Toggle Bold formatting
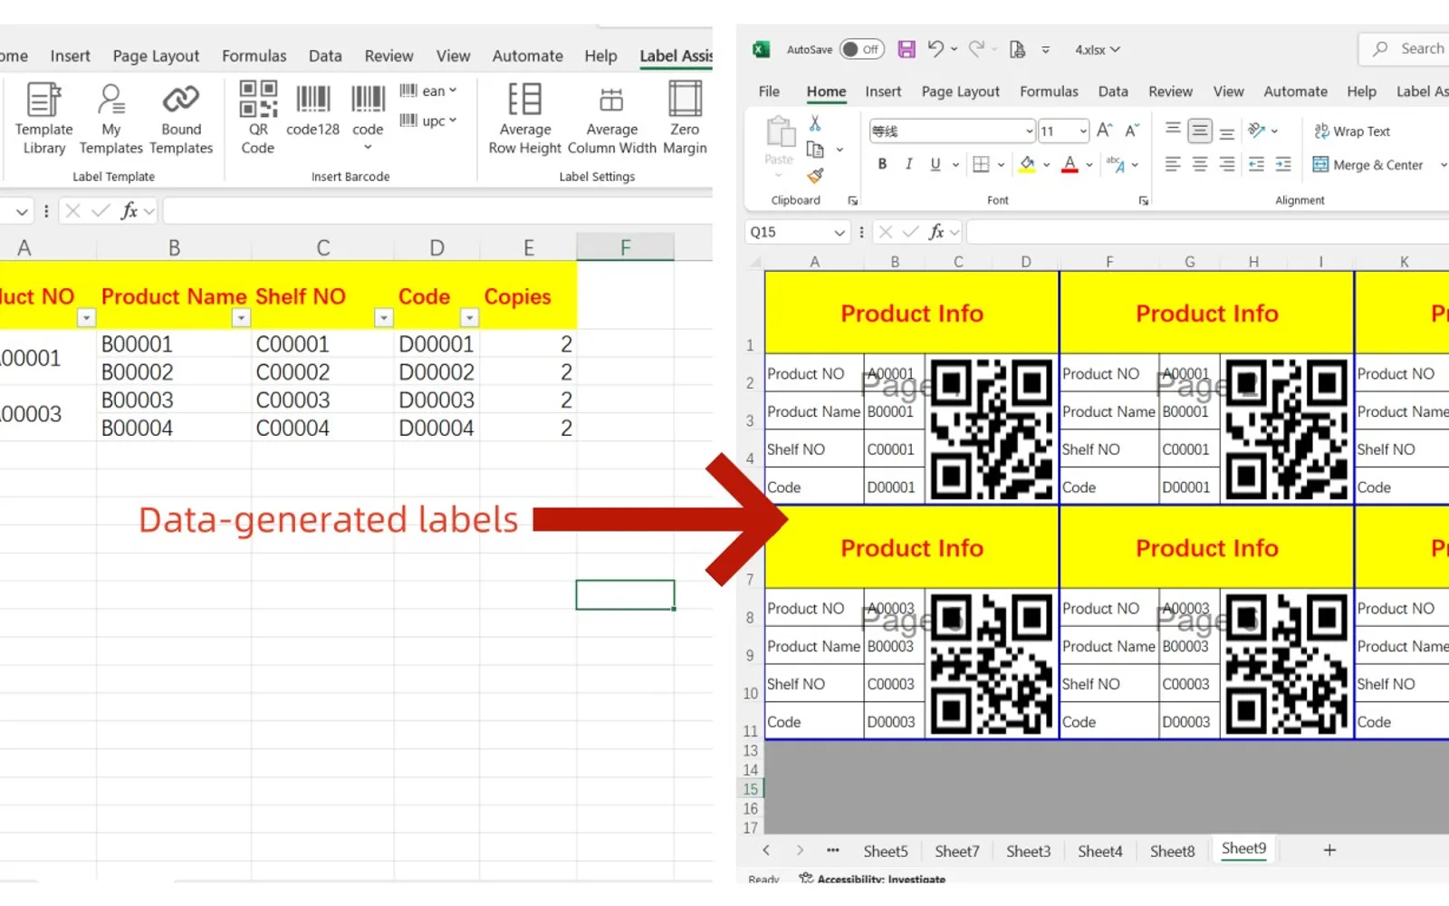The width and height of the screenshot is (1449, 906). click(882, 164)
